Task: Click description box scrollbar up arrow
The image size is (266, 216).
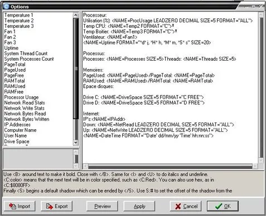Action: [x=76, y=152]
